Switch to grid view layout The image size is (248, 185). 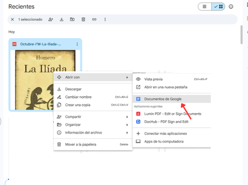(218, 7)
